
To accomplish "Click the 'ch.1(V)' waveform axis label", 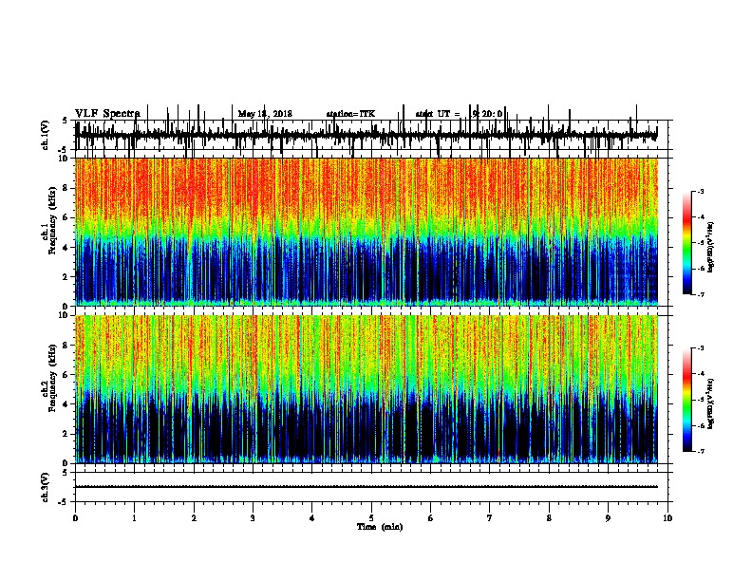I will pyautogui.click(x=46, y=135).
